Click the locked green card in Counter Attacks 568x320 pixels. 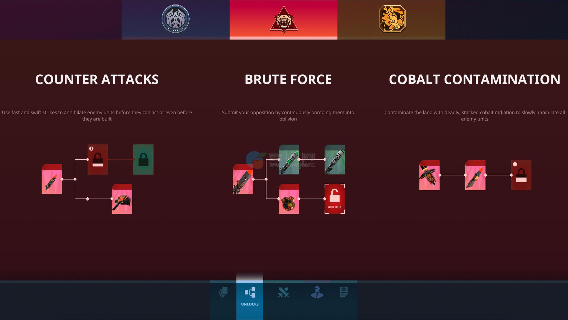point(143,159)
